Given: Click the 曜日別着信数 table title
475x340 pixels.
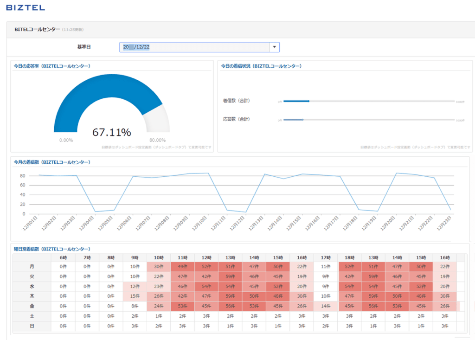Looking at the screenshot, I should pyautogui.click(x=51, y=249).
